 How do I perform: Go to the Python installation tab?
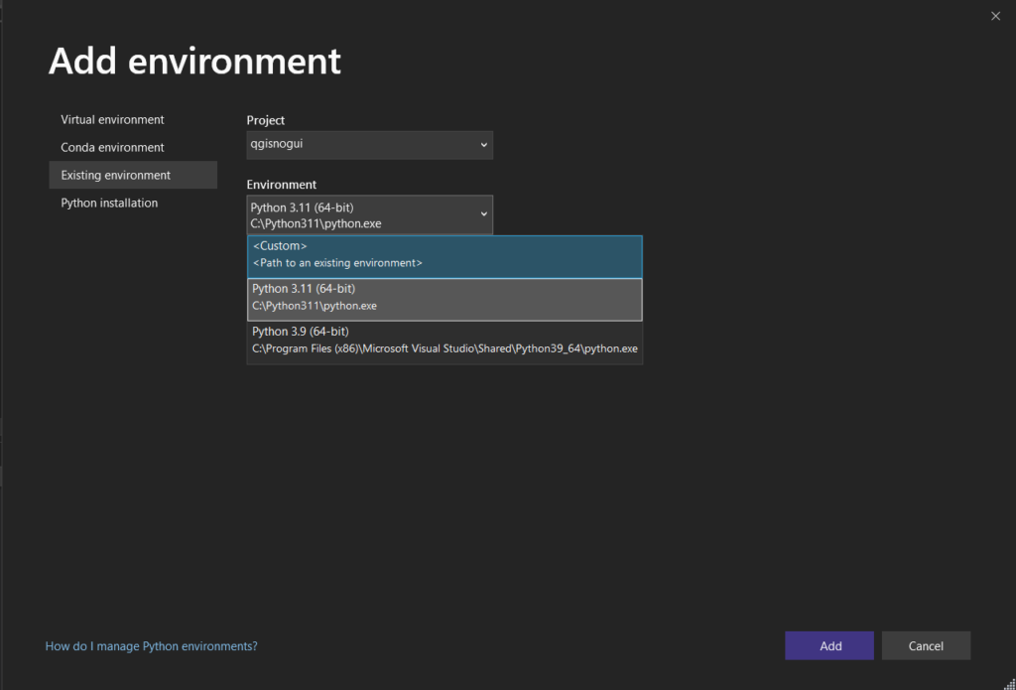[109, 203]
